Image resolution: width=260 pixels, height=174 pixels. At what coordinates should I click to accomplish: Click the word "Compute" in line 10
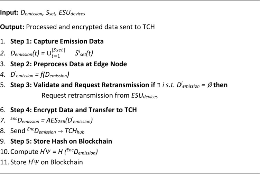pos(24,152)
